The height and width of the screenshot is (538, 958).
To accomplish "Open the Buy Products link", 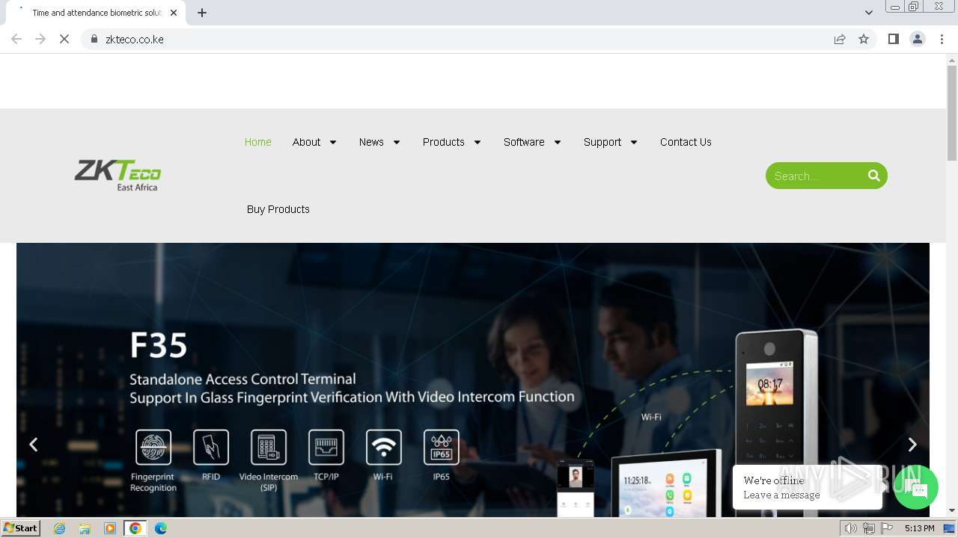I will pyautogui.click(x=278, y=209).
